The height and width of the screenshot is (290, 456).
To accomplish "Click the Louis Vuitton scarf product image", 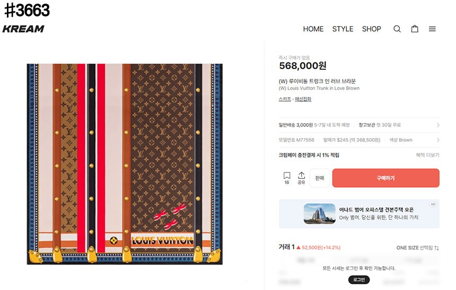I will [125, 164].
